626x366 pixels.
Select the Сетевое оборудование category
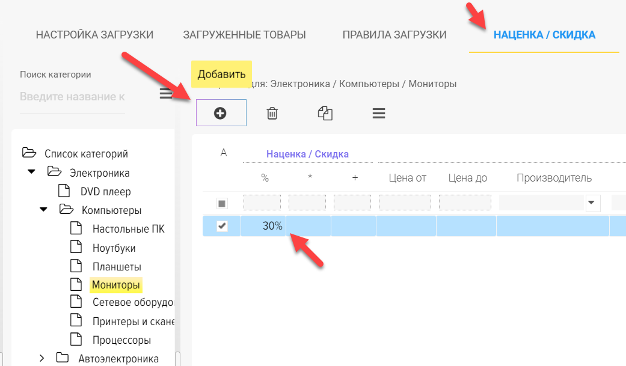(x=133, y=302)
